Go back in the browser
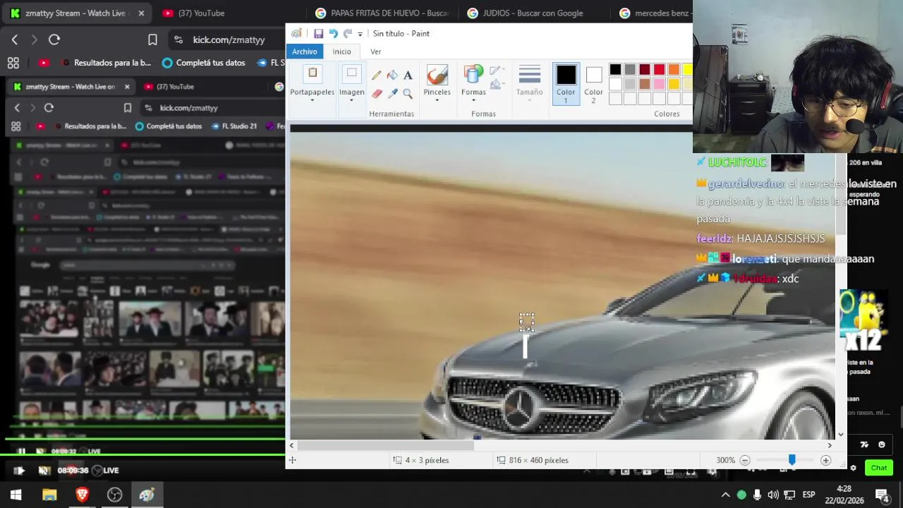The image size is (903, 508). click(x=15, y=40)
